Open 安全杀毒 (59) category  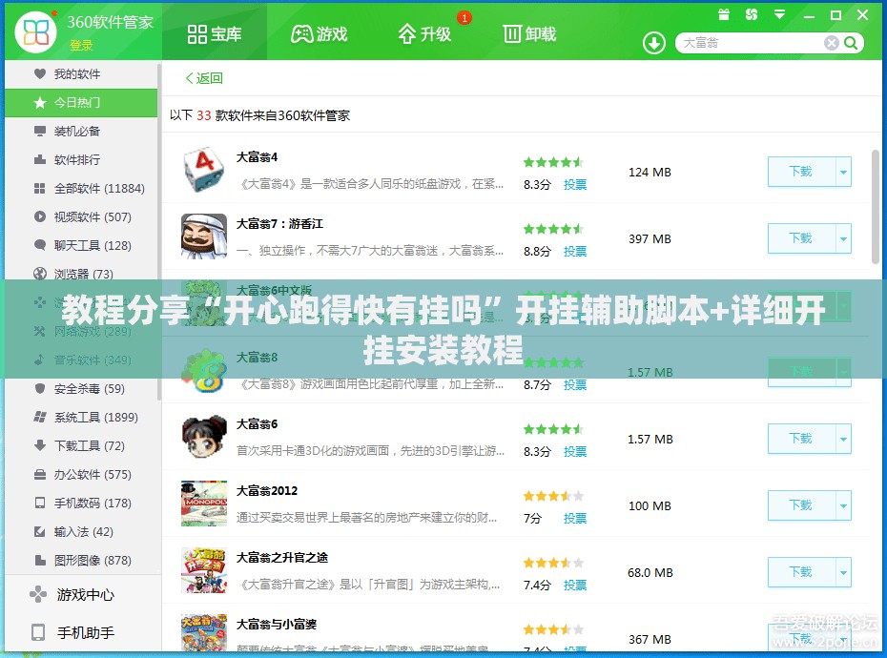click(x=81, y=389)
